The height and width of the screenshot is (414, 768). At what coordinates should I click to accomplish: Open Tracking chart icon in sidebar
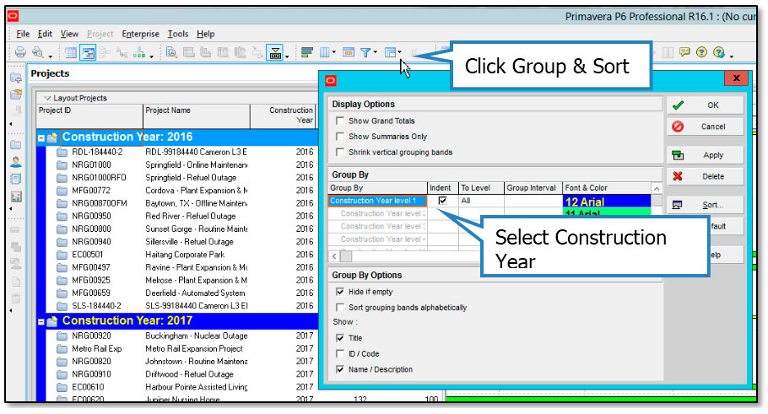(16, 196)
